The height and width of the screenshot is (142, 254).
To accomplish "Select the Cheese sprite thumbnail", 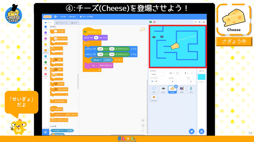I will click(172, 90).
